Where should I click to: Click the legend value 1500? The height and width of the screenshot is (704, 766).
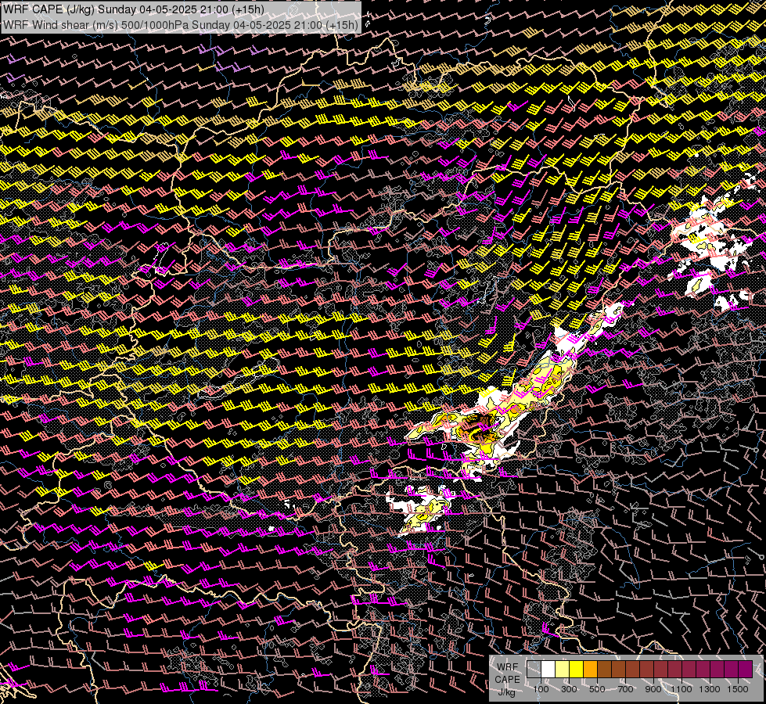(738, 689)
